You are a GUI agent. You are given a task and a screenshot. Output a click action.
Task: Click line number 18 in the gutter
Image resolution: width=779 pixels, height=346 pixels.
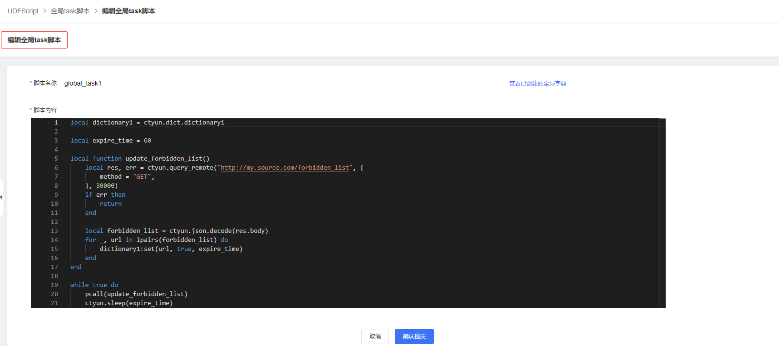[54, 276]
